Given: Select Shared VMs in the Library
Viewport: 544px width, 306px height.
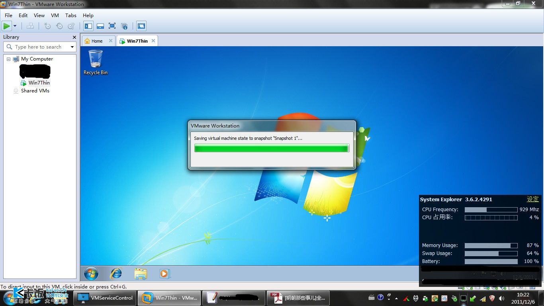Looking at the screenshot, I should point(35,90).
